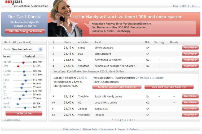The width and height of the screenshot is (202, 134).
Task: Open the Presse footer link
Action: [x=121, y=129]
